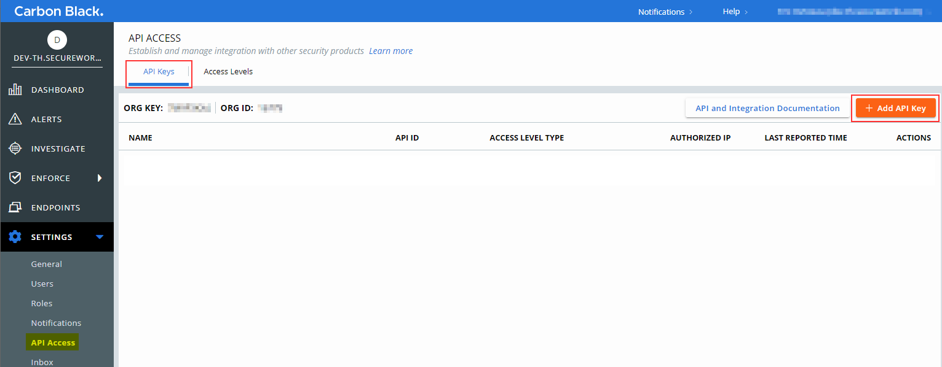Image resolution: width=942 pixels, height=367 pixels.
Task: Sort by ACCESS LEVEL TYPE column header
Action: [526, 137]
